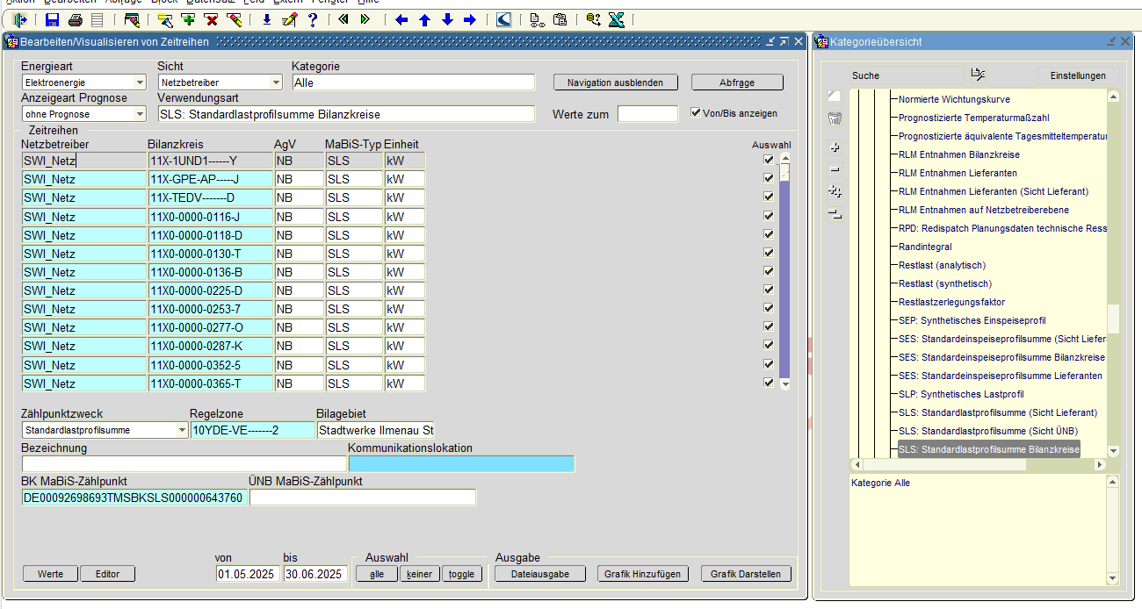Click the search icon beside the Suche field
This screenshot has width=1142, height=609.
point(978,75)
